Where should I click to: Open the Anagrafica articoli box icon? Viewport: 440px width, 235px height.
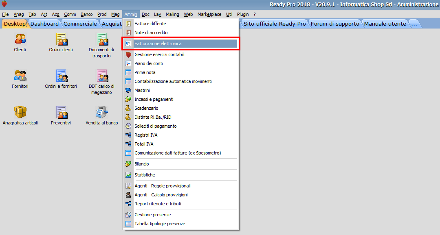(20, 112)
